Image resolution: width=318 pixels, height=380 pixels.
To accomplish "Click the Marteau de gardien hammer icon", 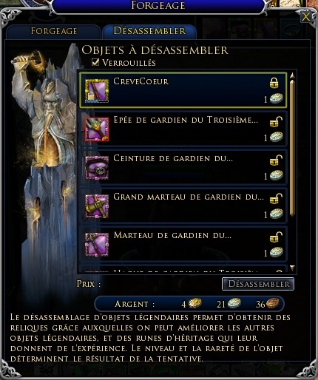I will [x=97, y=245].
